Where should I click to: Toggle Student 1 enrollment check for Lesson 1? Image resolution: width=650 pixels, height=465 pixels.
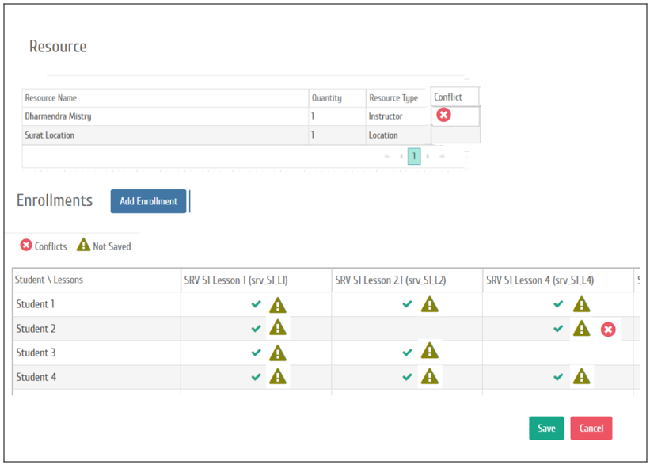click(256, 304)
